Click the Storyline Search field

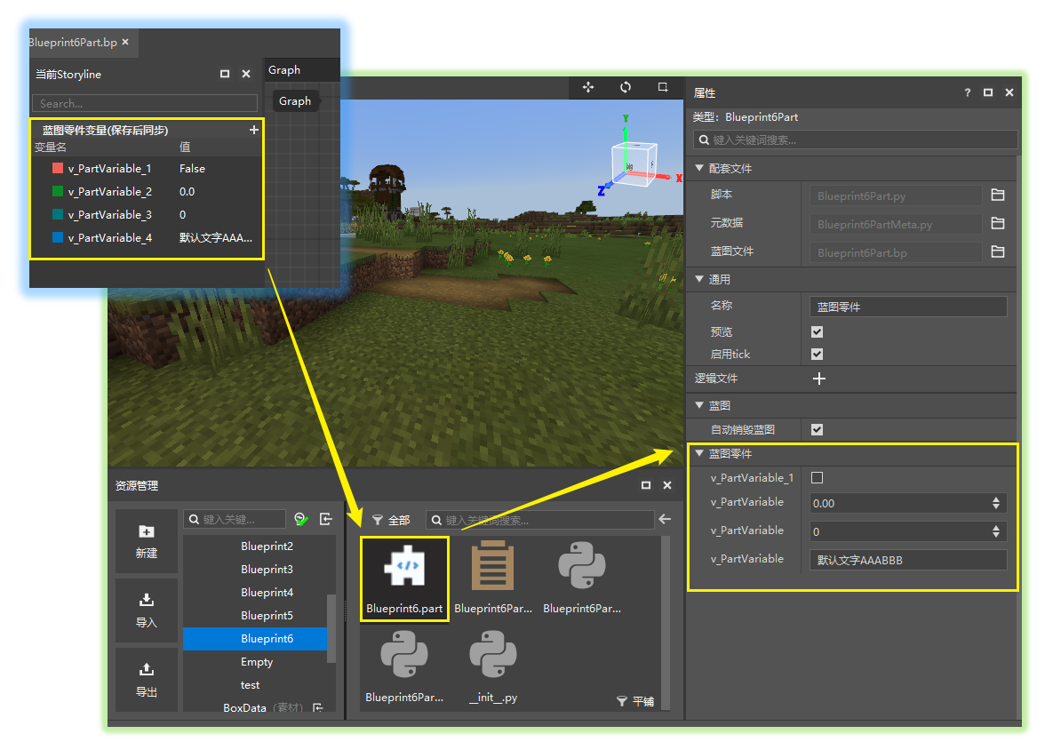pos(145,103)
